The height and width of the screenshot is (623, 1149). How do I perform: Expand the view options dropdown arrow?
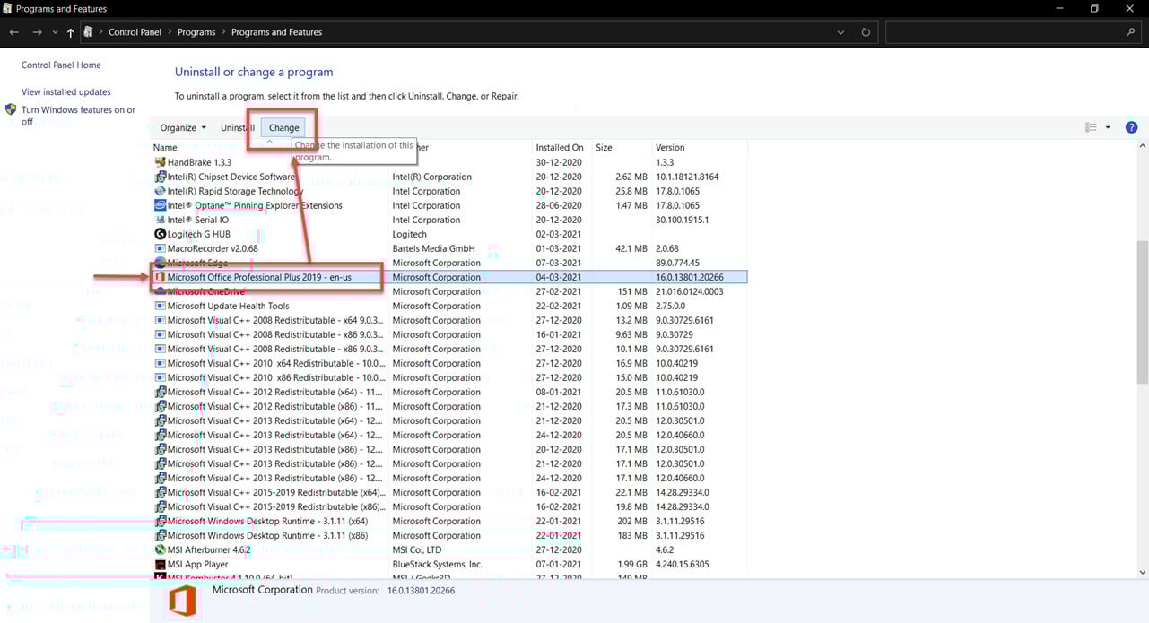[x=1108, y=127]
